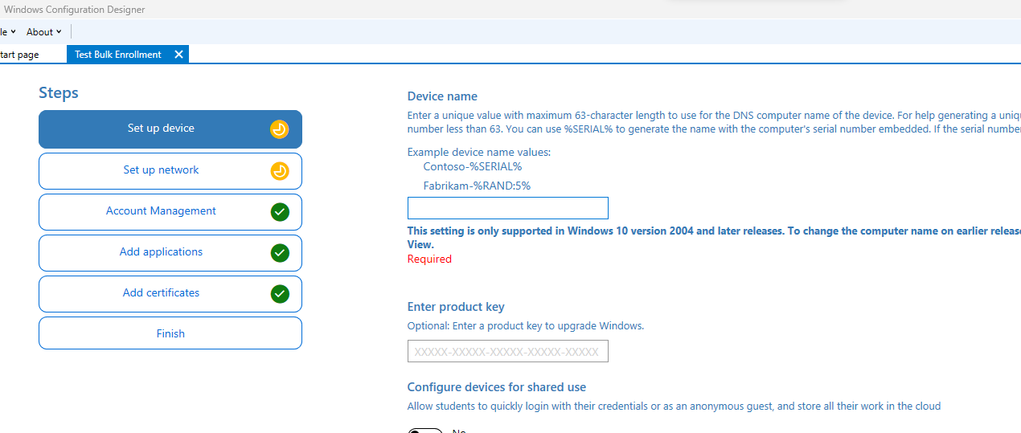The height and width of the screenshot is (433, 1021).
Task: Switch to the Start page tab
Action: tap(19, 55)
